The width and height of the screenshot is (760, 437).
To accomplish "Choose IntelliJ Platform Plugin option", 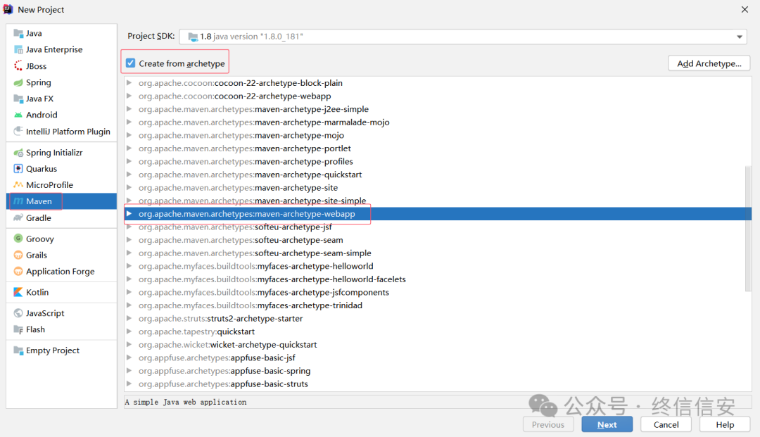I will click(x=61, y=132).
